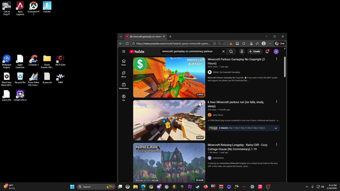Open Edge Settings and more menu
This screenshot has height=191, width=340.
tap(270, 44)
